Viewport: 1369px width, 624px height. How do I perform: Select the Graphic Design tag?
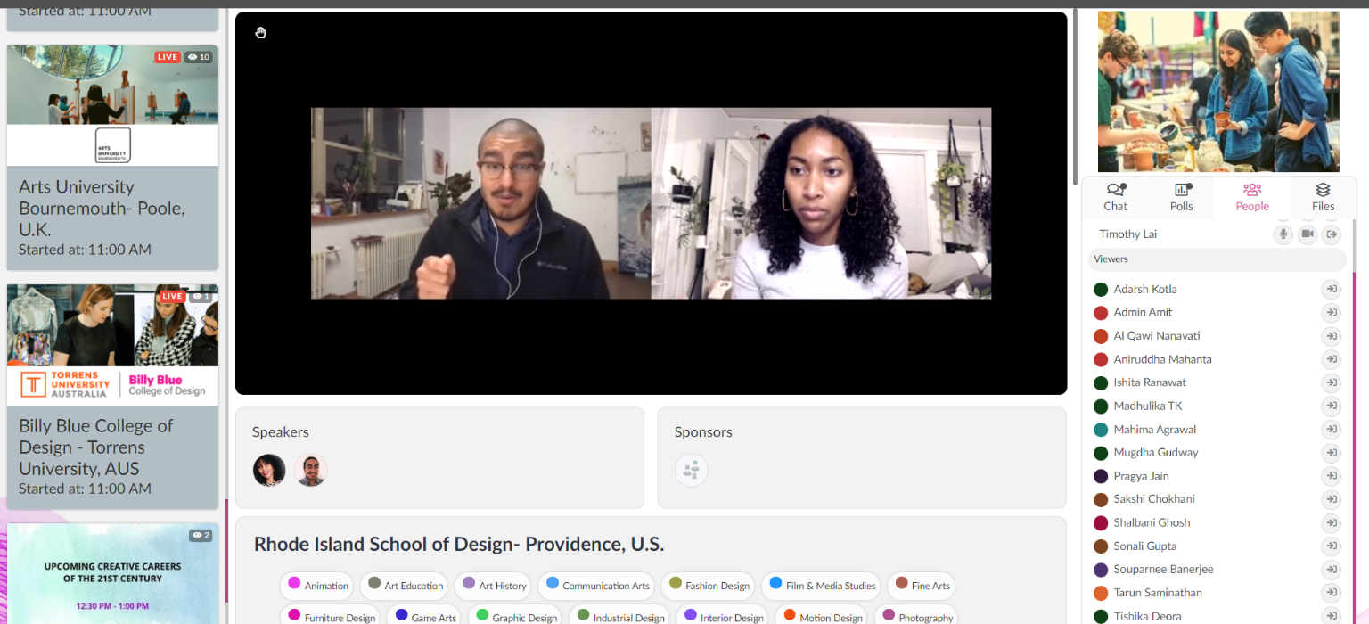516,616
